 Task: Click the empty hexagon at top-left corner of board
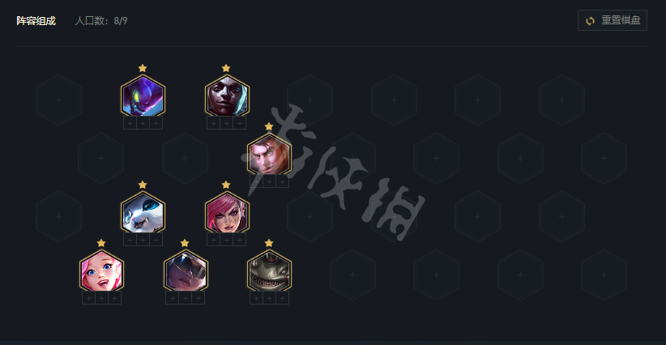(58, 100)
